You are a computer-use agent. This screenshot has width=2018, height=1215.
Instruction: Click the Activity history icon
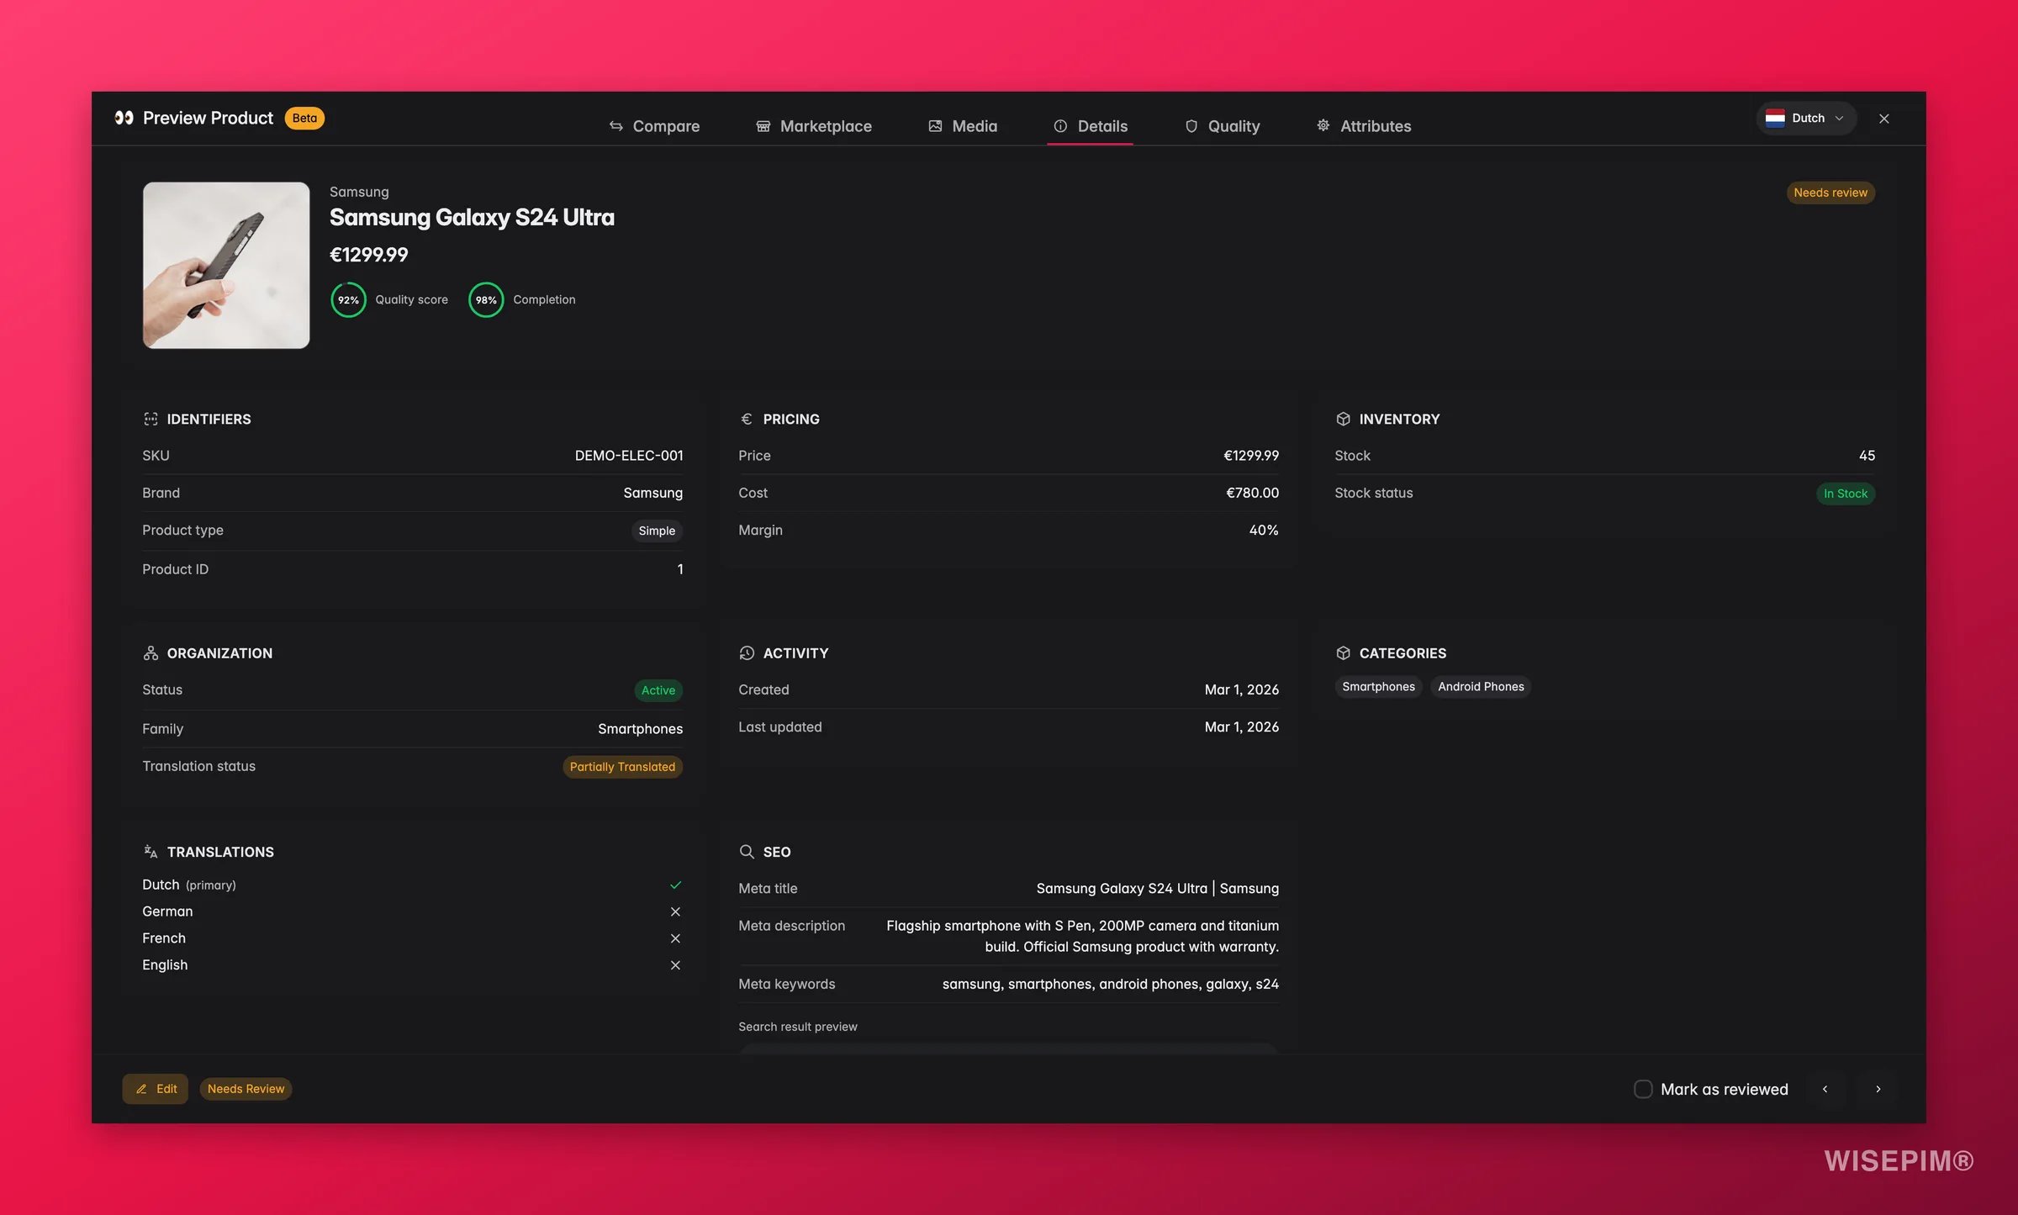pos(747,653)
